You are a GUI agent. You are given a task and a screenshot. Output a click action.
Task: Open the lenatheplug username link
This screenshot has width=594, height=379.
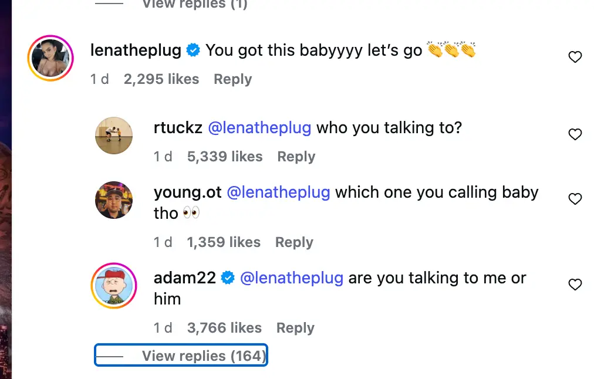click(x=136, y=50)
